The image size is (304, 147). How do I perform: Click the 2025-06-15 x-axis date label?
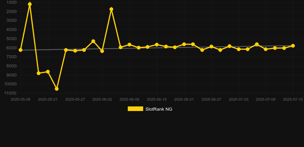[157, 100]
